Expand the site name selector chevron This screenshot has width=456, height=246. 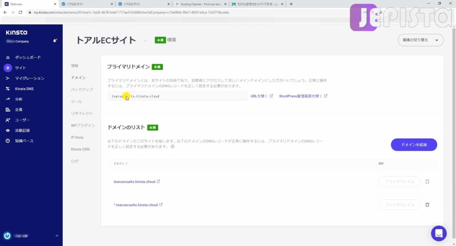pyautogui.click(x=145, y=40)
